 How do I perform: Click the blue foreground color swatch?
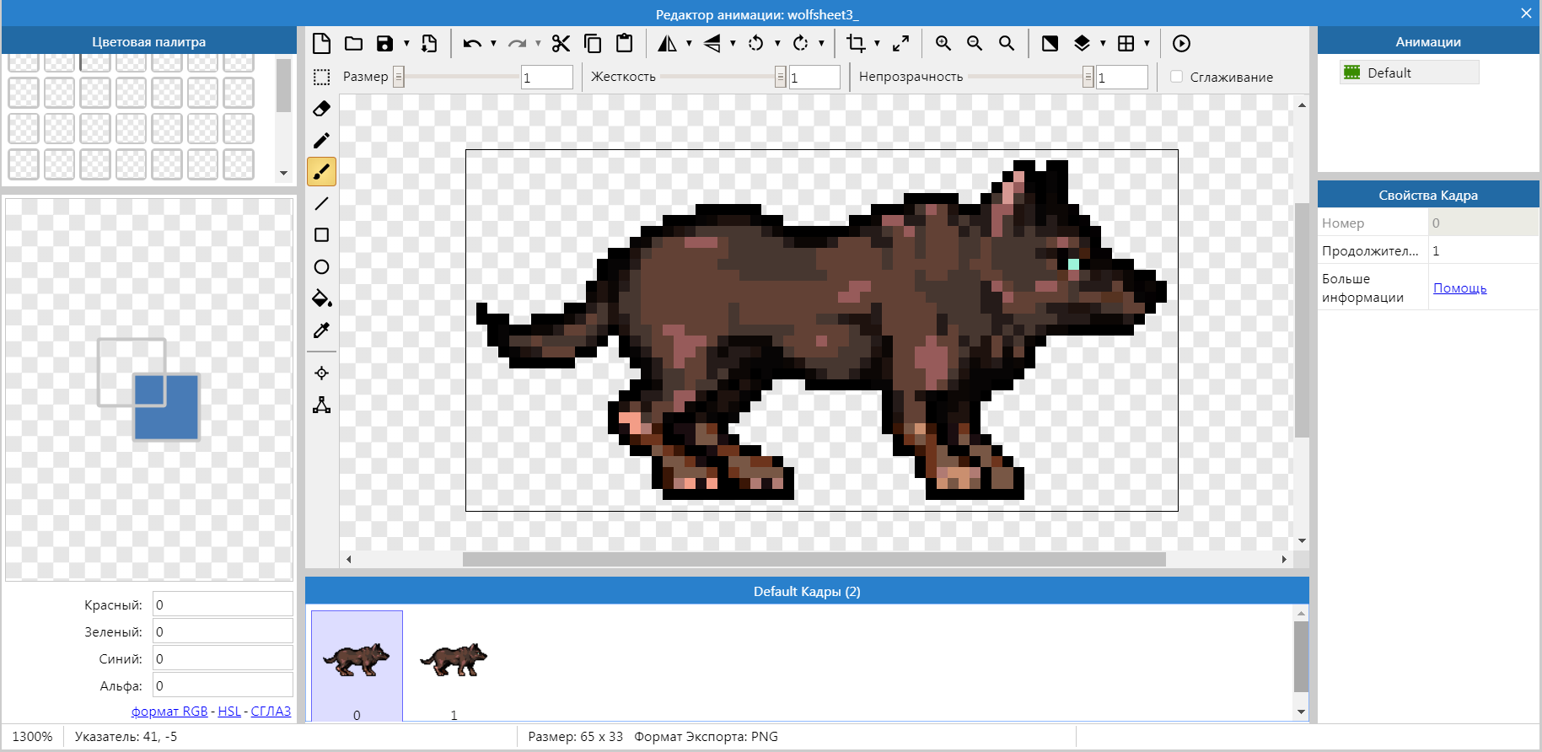point(167,408)
